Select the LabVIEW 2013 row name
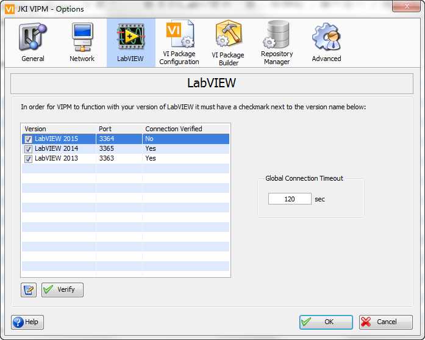 (x=56, y=158)
